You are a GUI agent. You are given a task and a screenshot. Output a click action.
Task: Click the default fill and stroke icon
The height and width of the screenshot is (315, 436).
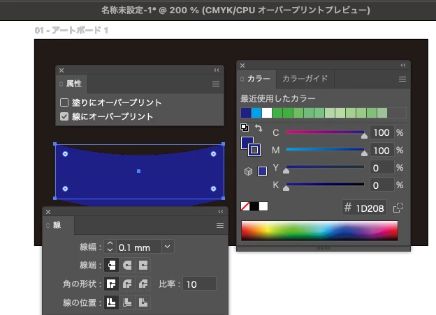(245, 128)
